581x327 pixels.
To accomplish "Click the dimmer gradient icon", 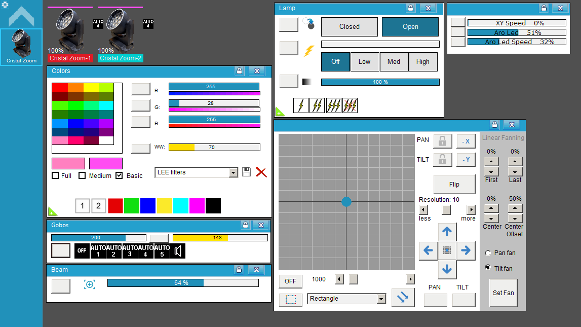I will [x=307, y=82].
